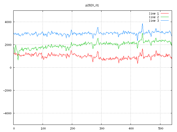Viewport: 177px width, 132px height.
Task: Click the y-axis label 2000
Action: [x=8, y=45]
